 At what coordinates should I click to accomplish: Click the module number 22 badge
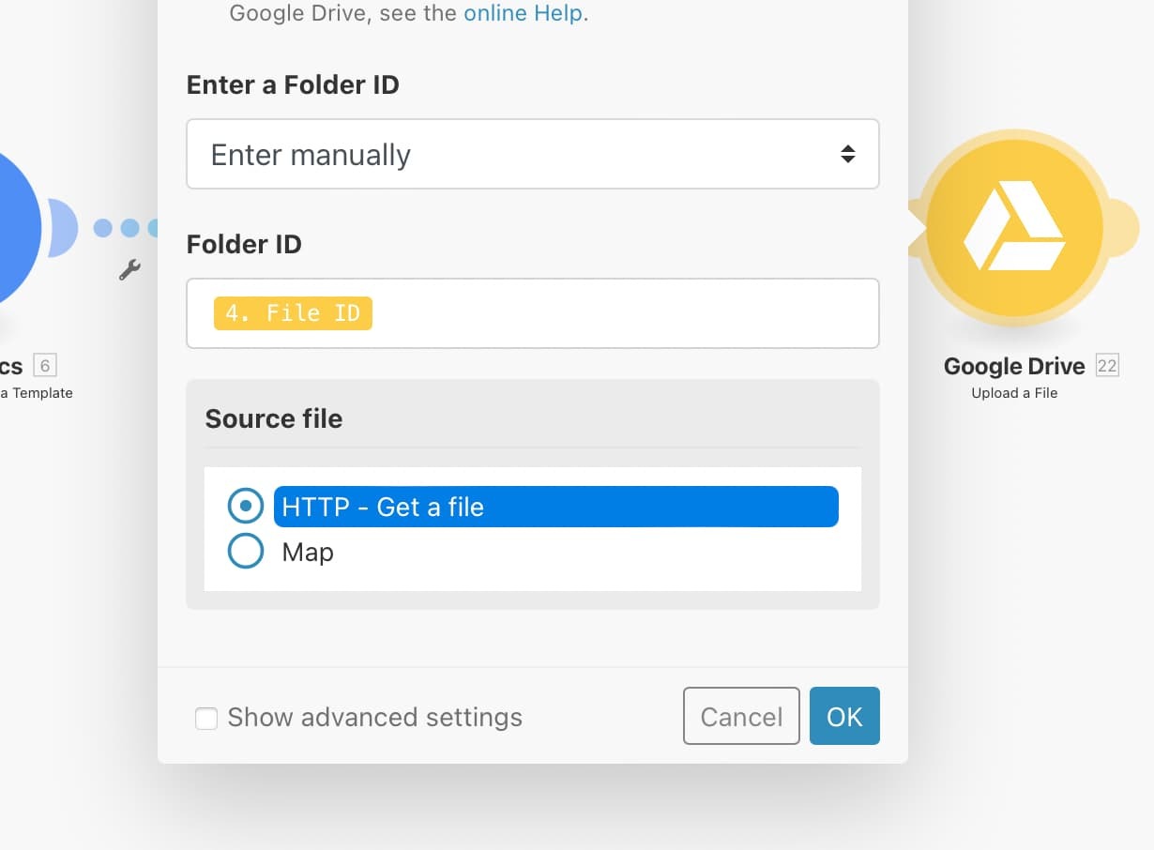pos(1107,366)
